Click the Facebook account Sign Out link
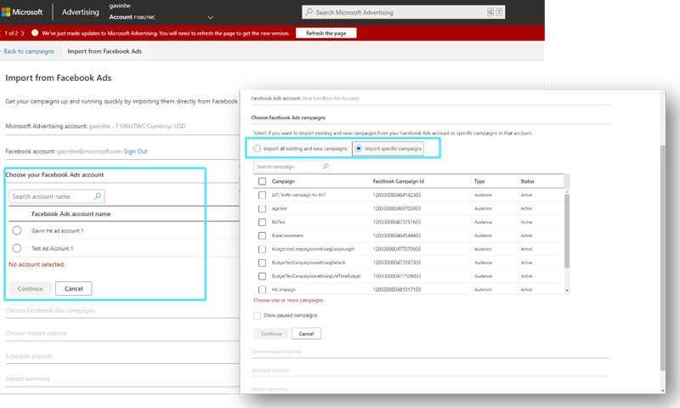680x408 pixels. [135, 151]
